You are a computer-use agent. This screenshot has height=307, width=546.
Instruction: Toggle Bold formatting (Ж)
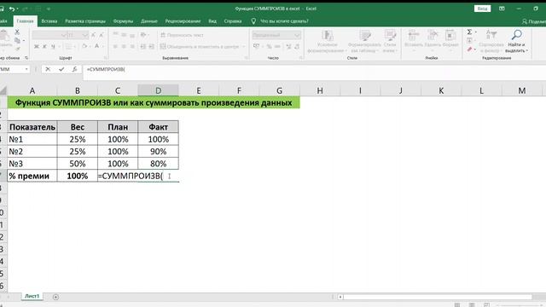coord(36,46)
